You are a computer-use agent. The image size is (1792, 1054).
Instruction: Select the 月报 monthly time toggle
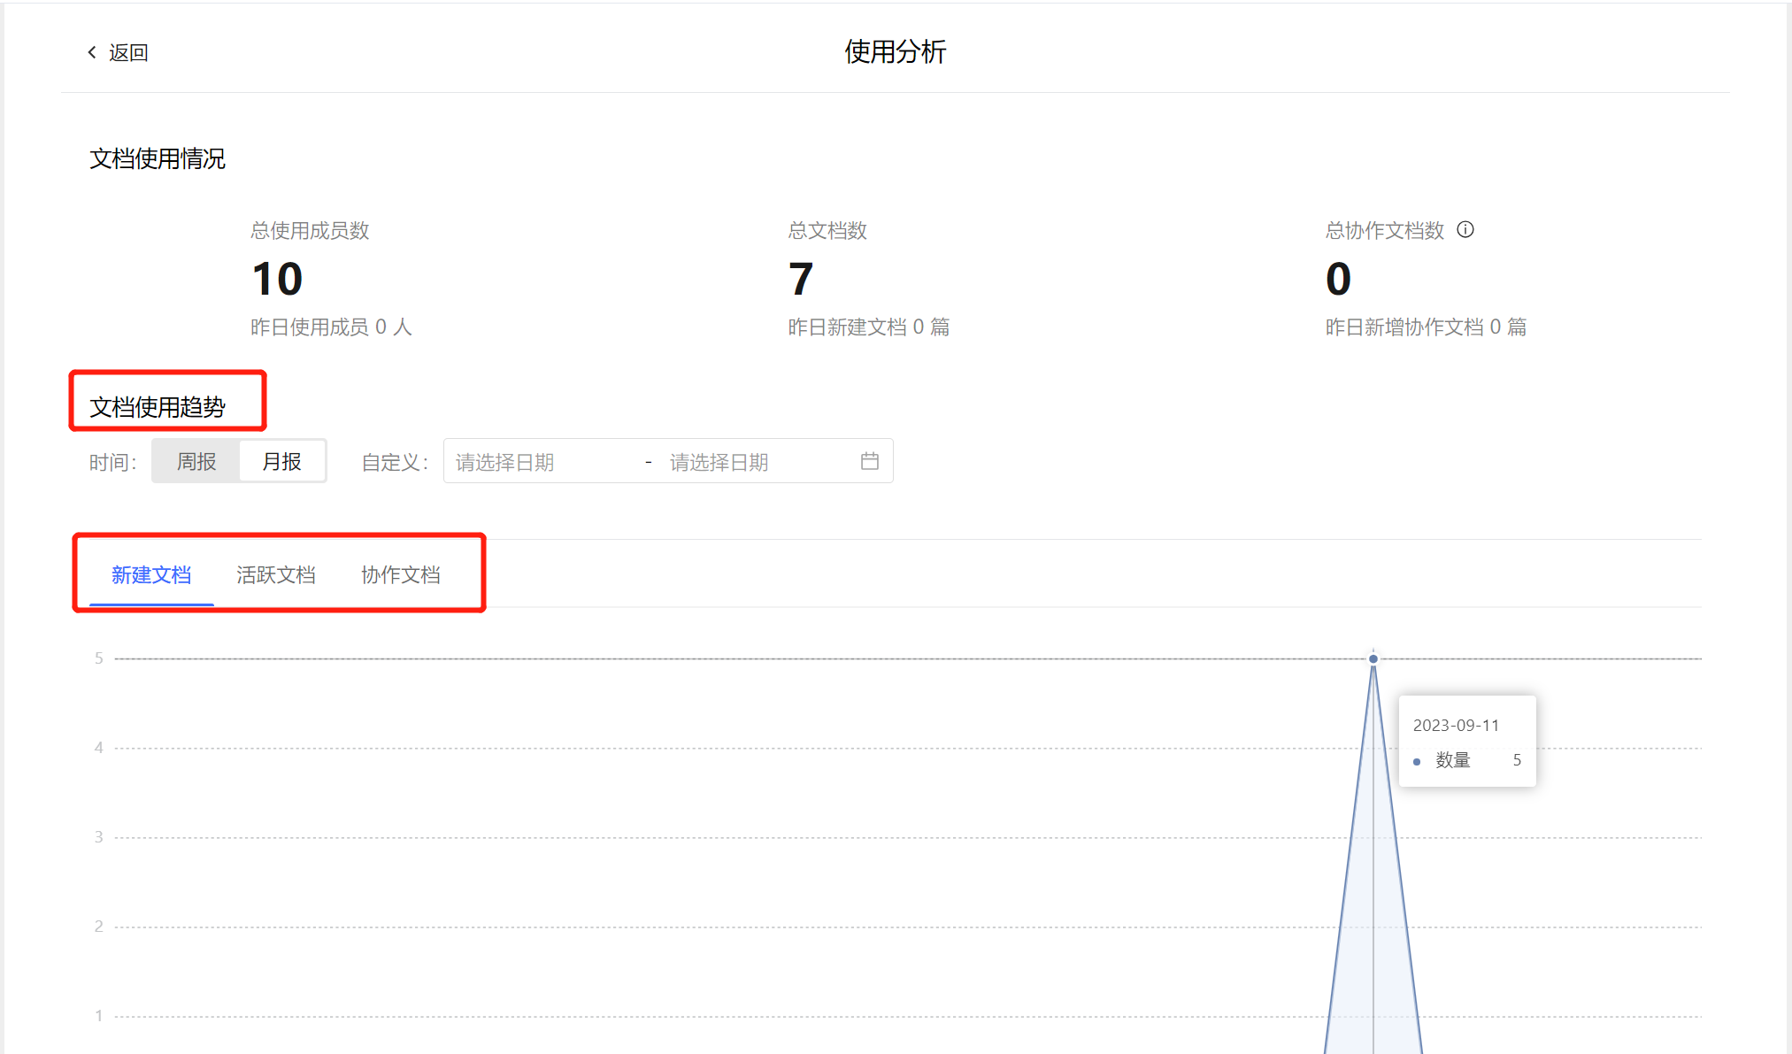281,461
